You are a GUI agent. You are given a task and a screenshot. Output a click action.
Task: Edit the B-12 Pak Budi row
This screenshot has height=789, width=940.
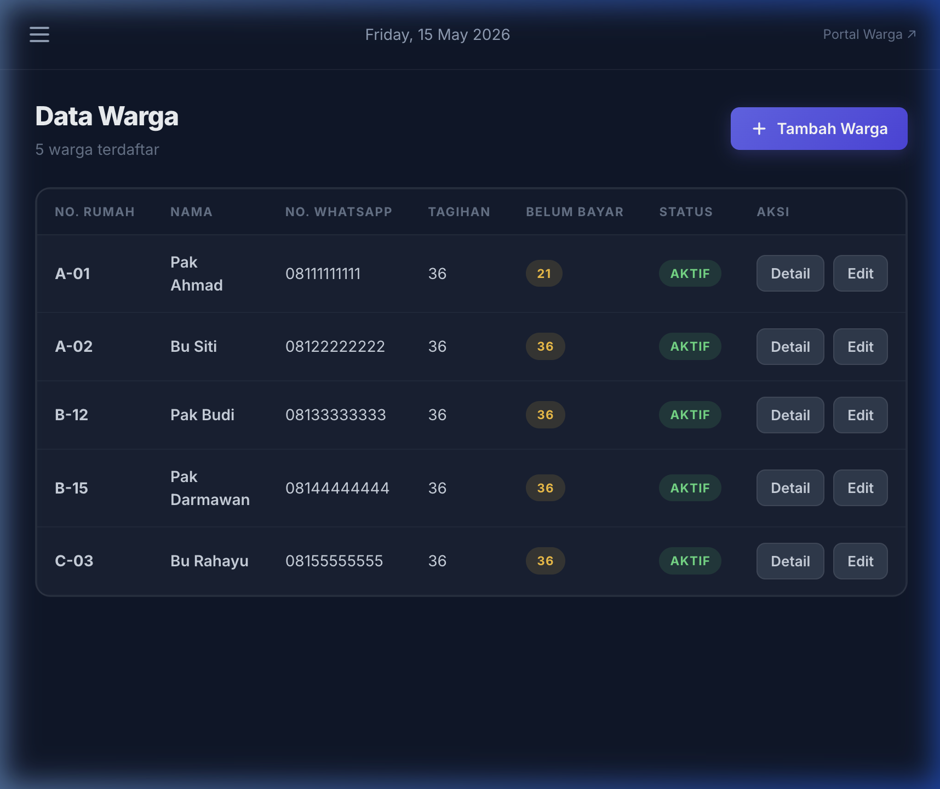tap(860, 415)
